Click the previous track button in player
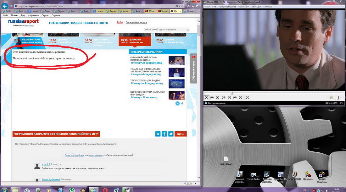Screen dimensions: 346x192 click(x=224, y=97)
